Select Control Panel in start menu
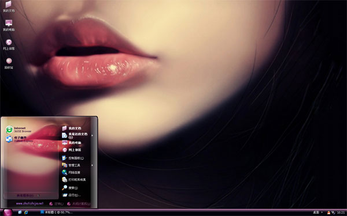 [73, 158]
